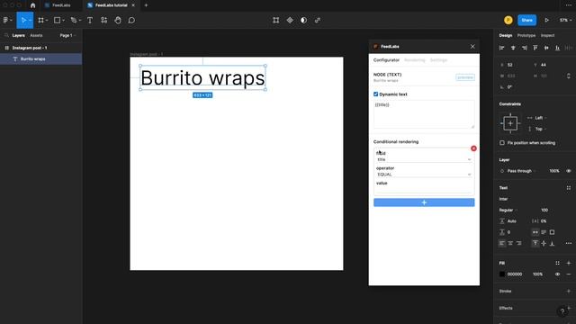Select the Frame tool
This screenshot has width=576, height=324.
[x=40, y=20]
